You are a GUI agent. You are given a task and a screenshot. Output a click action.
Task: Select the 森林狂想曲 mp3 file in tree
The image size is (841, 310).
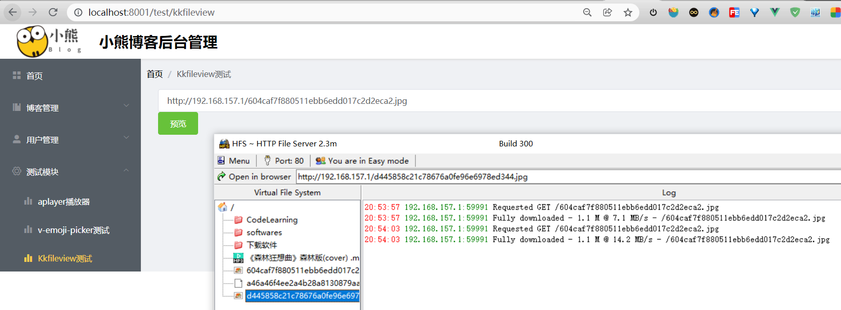click(x=303, y=258)
